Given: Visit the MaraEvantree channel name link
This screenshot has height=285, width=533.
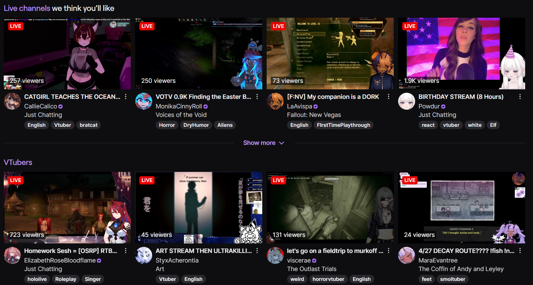Looking at the screenshot, I should (438, 260).
